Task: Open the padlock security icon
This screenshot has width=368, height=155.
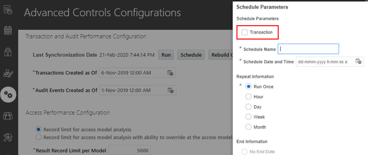Action: point(8,52)
